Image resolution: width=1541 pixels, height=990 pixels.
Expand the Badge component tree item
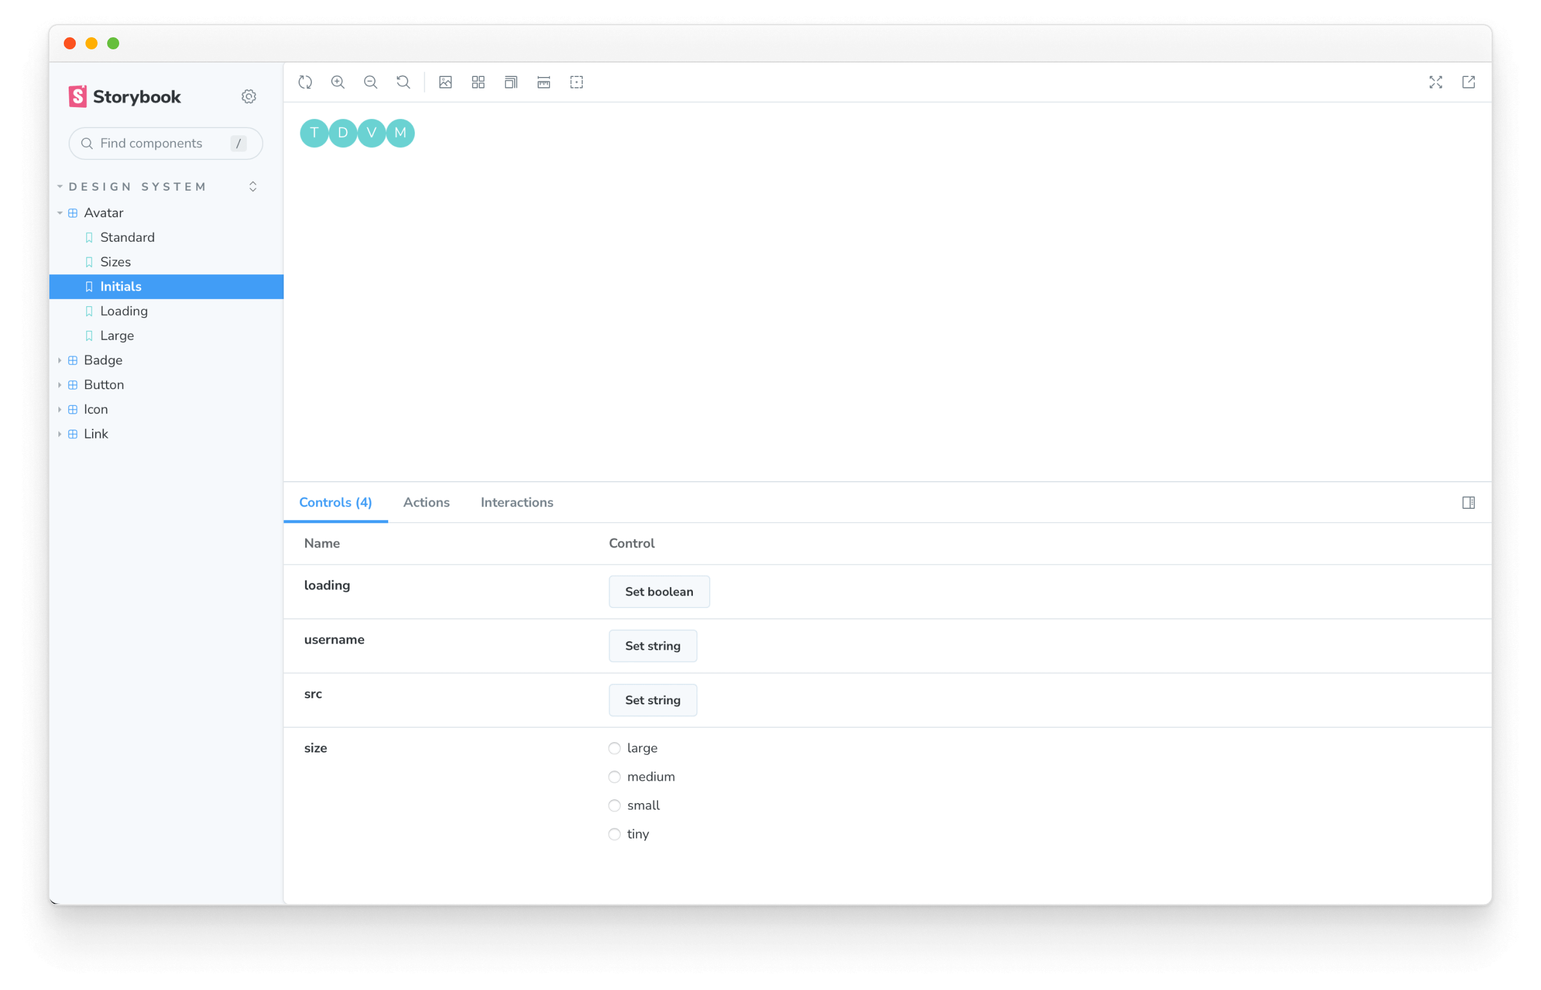[62, 359]
